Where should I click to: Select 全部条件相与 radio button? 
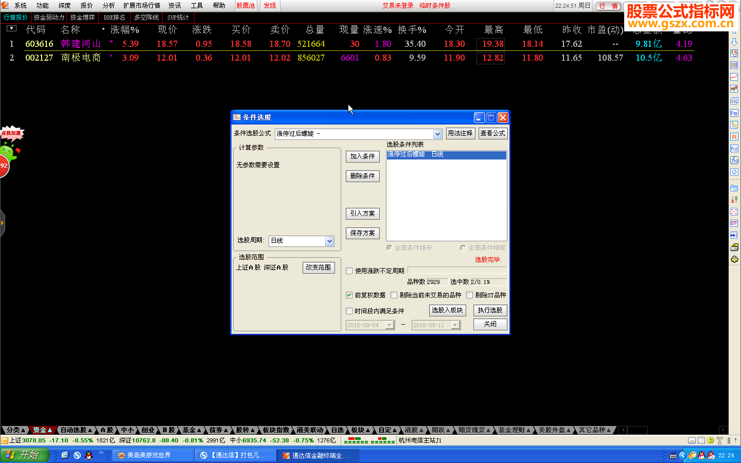(390, 248)
